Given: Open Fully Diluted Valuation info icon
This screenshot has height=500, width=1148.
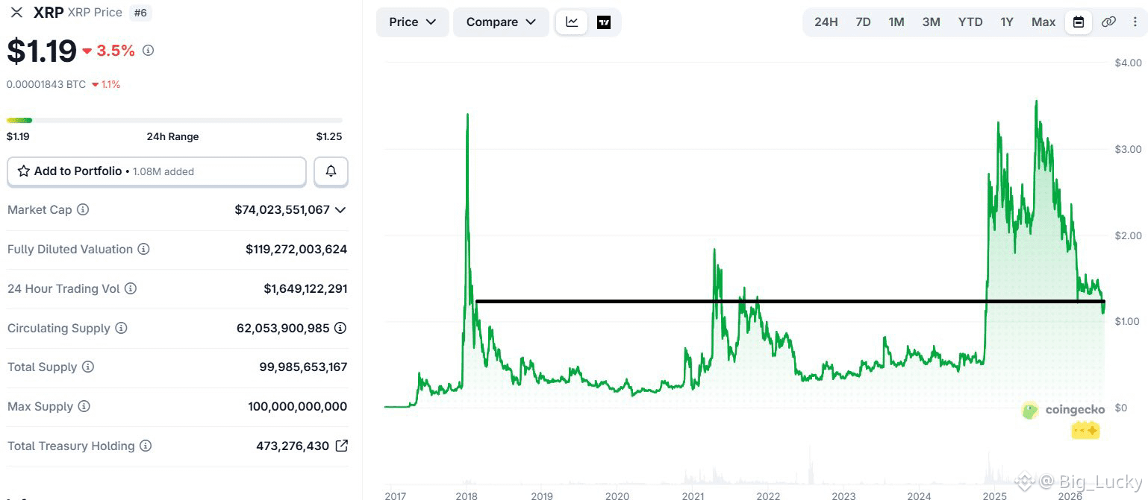Looking at the screenshot, I should click(x=143, y=249).
